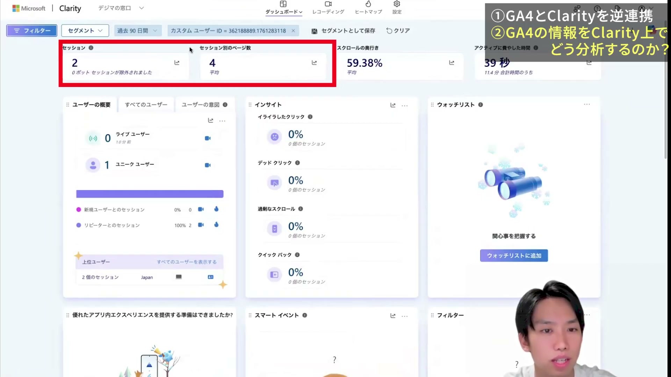The image size is (671, 377).
Task: Open 設定 settings
Action: (397, 8)
